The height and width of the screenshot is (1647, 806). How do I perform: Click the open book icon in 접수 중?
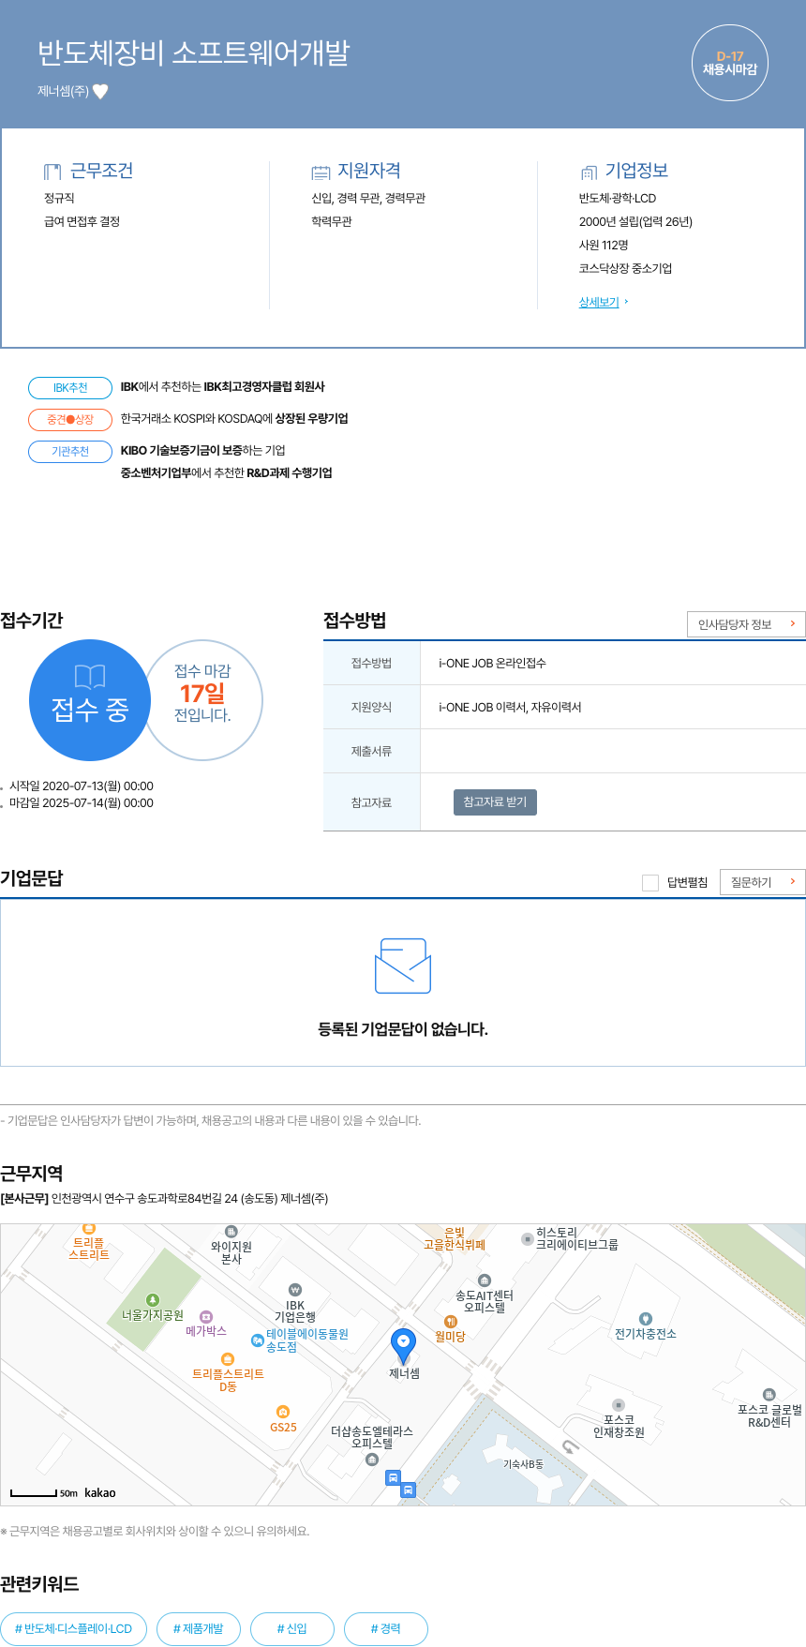90,676
